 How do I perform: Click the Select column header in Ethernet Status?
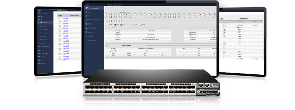point(60,15)
